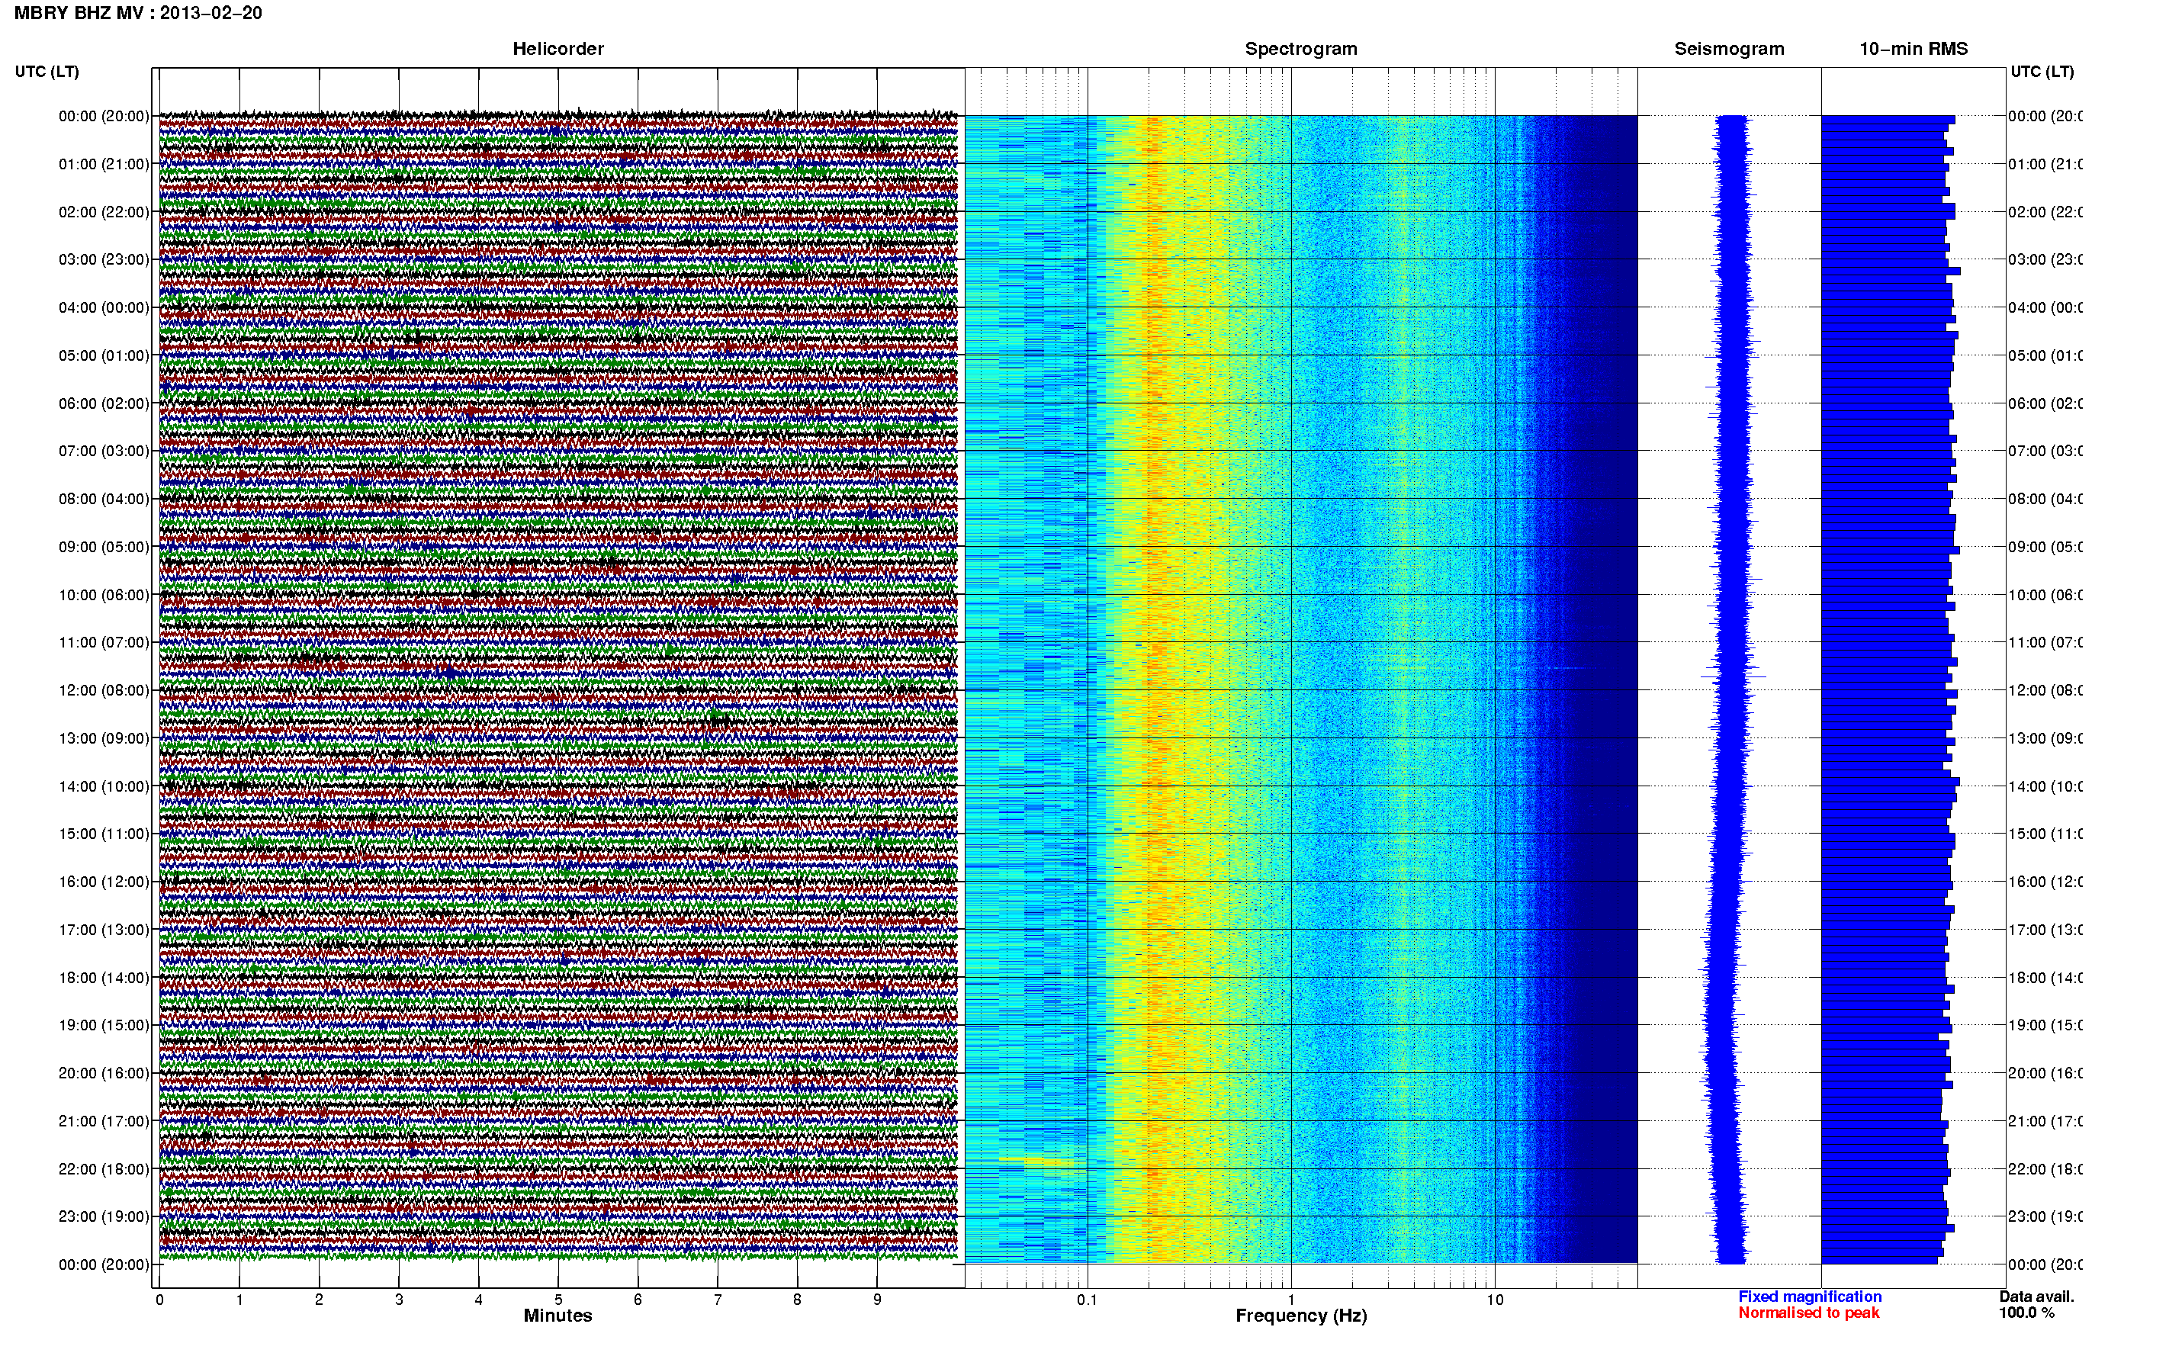This screenshot has height=1356, width=2169.
Task: Pick the "06:00 (02:00)" Helicorder time label
Action: tap(104, 403)
